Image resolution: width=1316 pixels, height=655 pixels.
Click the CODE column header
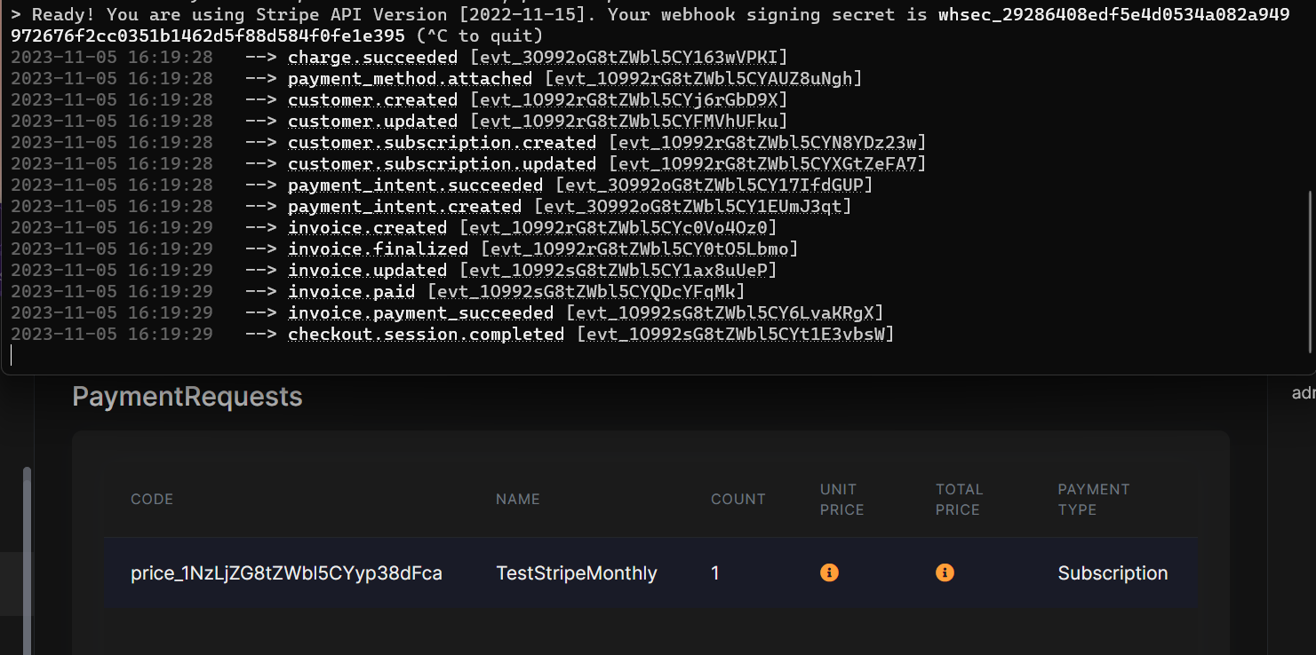(152, 500)
